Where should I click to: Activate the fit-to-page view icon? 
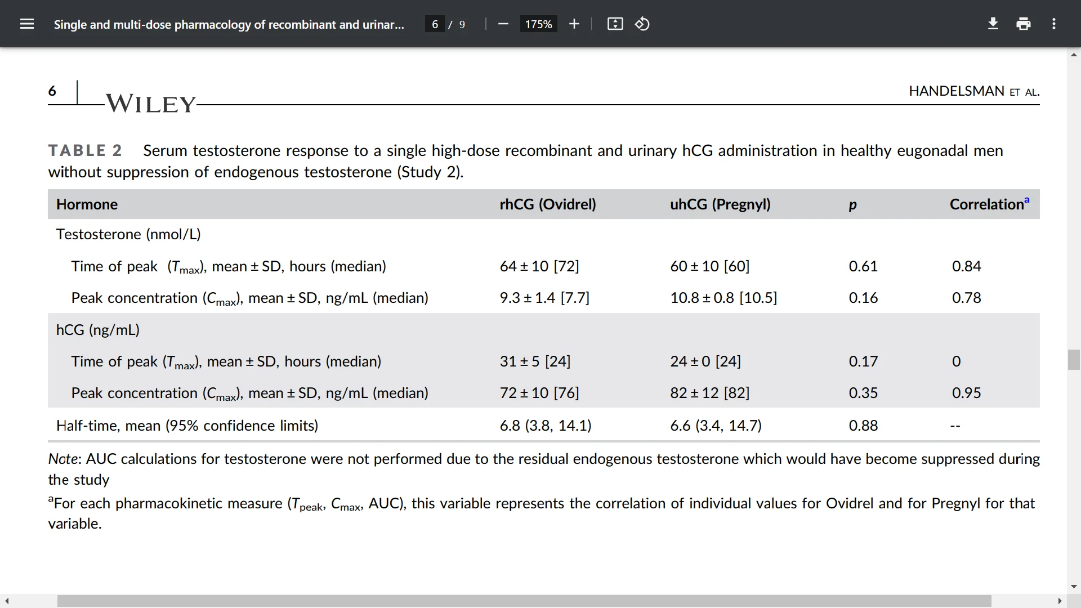coord(615,24)
